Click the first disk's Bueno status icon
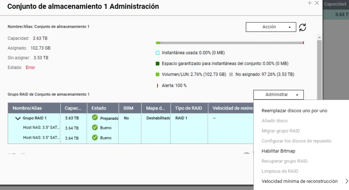 point(95,128)
